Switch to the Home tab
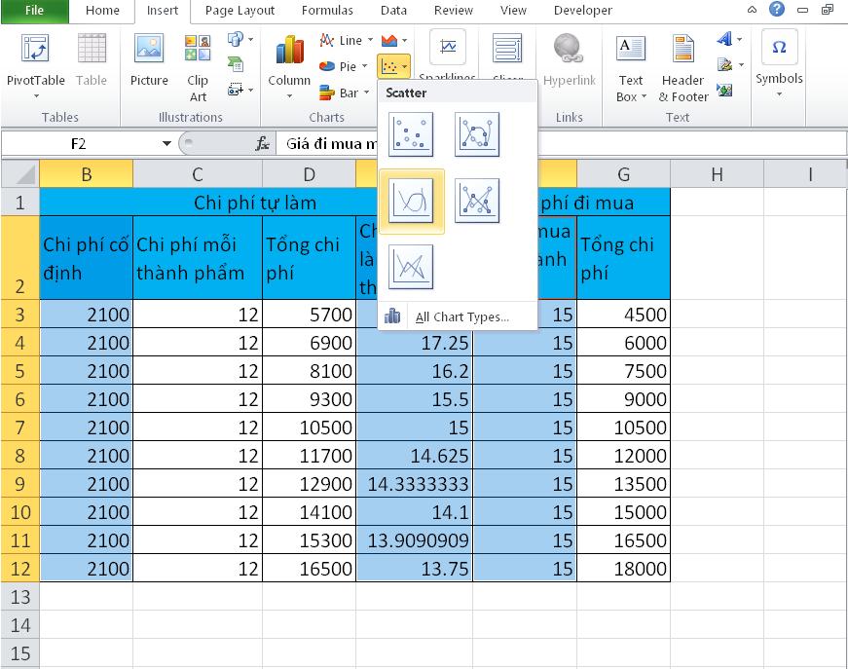 point(102,11)
